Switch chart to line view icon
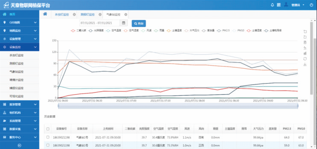The height and width of the screenshot is (149, 317). coord(305,48)
